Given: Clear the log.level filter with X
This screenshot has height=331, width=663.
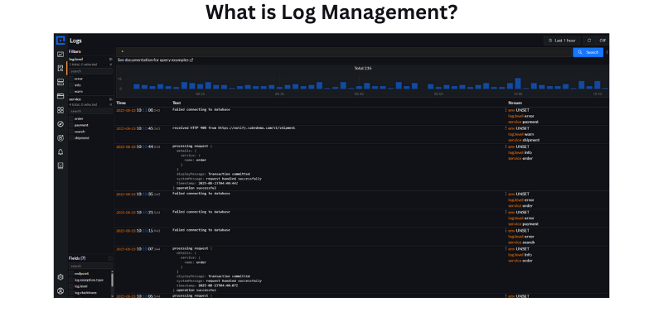Looking at the screenshot, I should [x=111, y=65].
